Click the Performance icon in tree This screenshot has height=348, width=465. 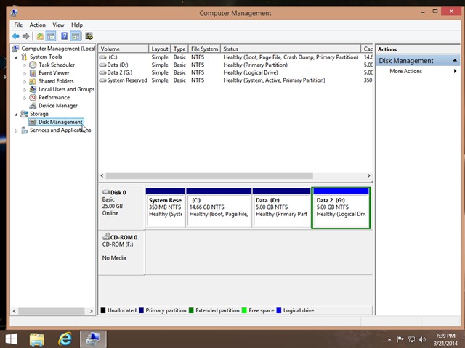click(x=33, y=97)
